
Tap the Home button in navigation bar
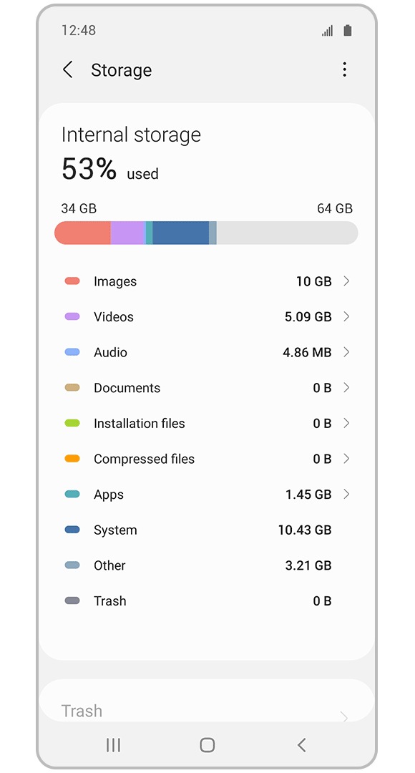[x=207, y=744]
